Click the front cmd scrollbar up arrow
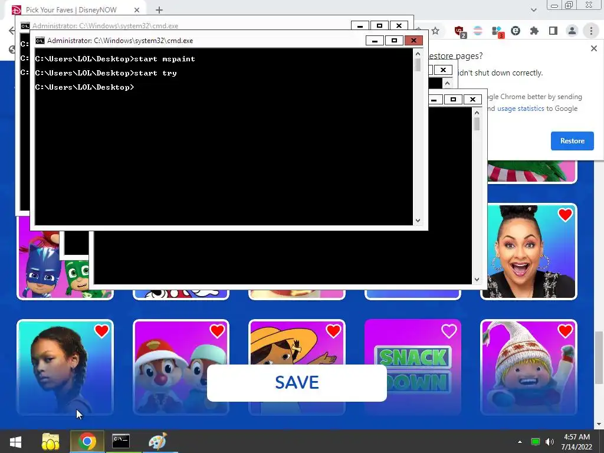This screenshot has width=604, height=453. [418, 54]
